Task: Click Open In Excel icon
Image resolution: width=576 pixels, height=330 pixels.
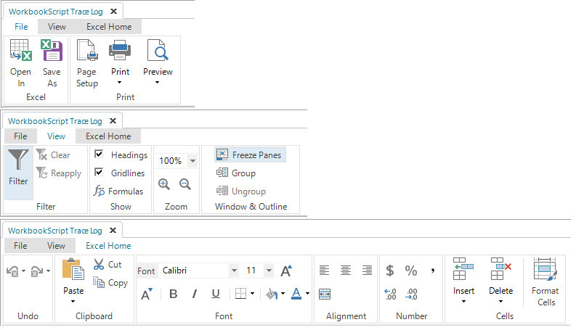Action: pyautogui.click(x=20, y=50)
